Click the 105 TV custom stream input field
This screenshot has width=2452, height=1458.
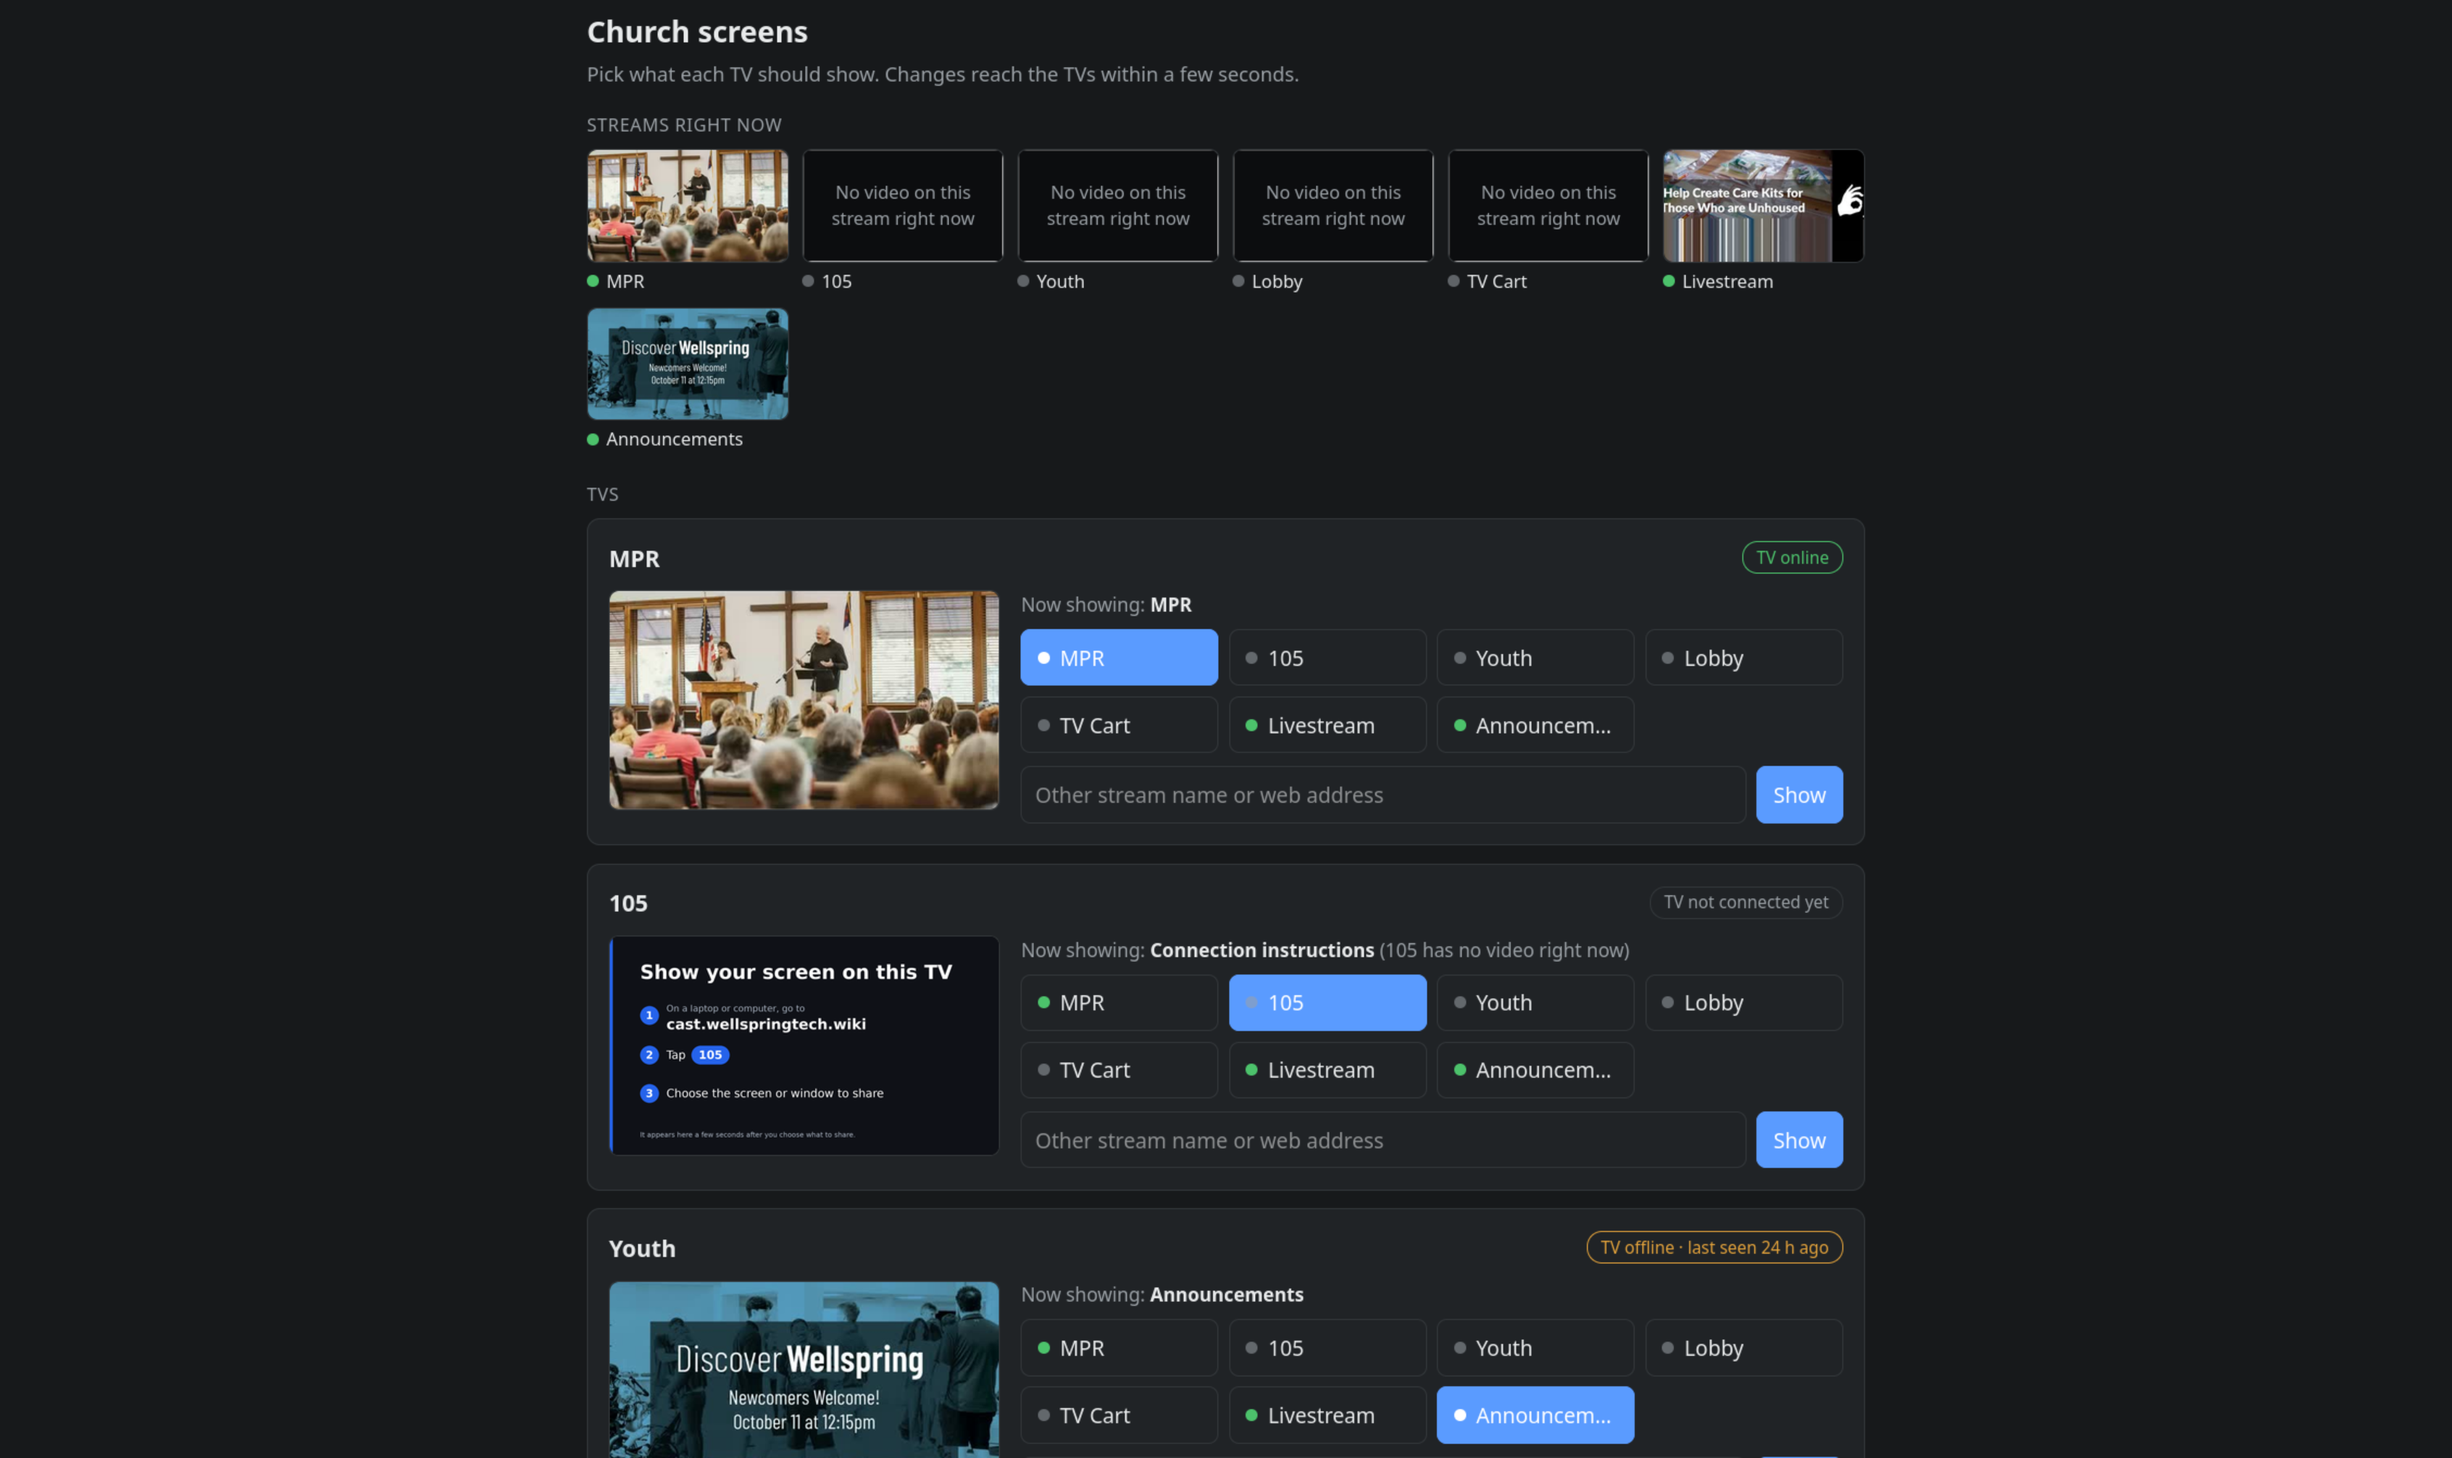pos(1383,1140)
